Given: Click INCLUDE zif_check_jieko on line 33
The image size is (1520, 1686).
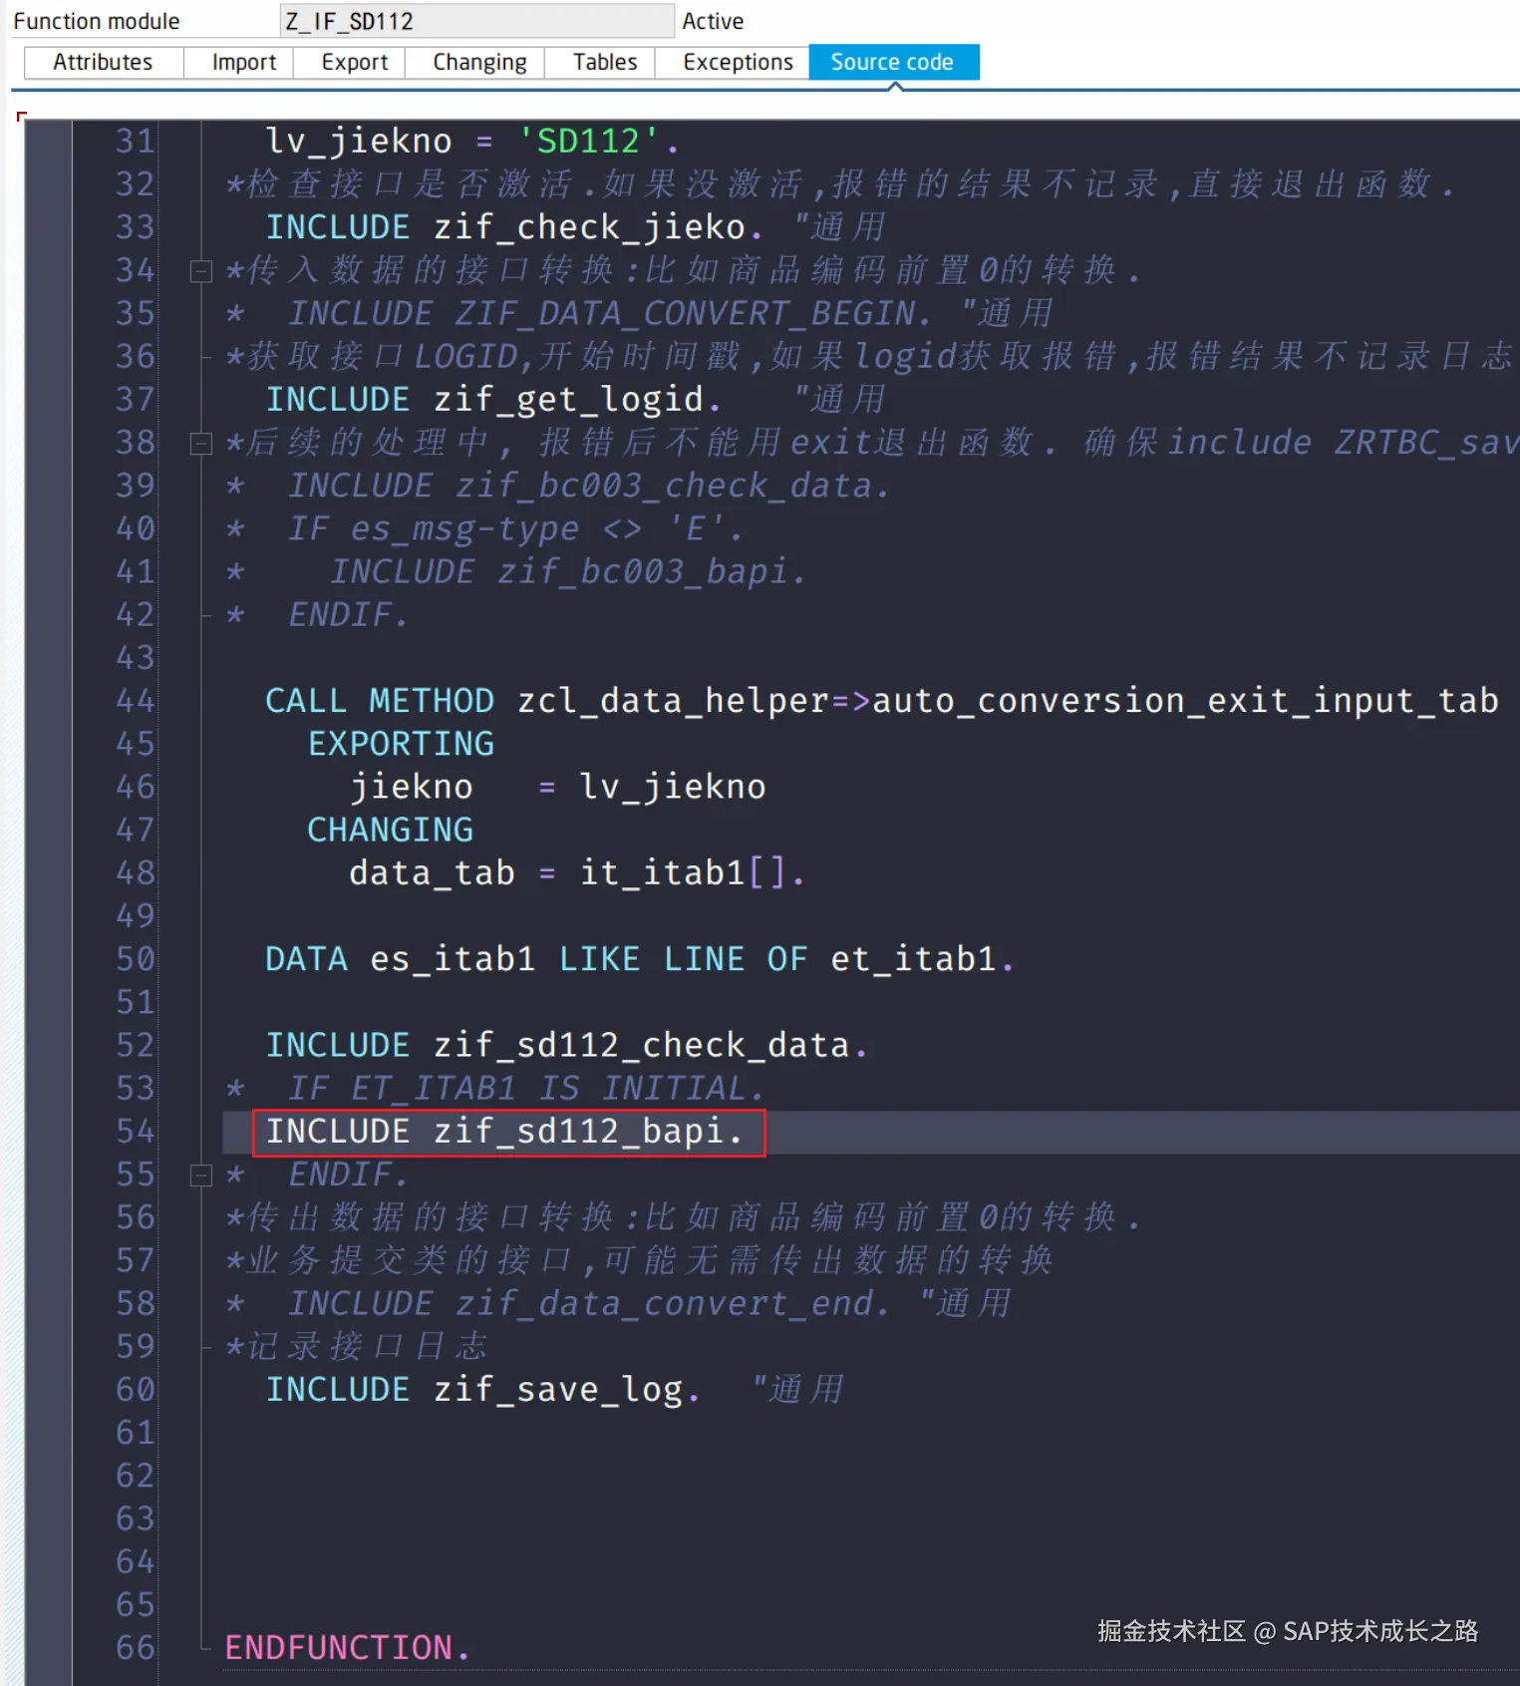Looking at the screenshot, I should pos(514,227).
